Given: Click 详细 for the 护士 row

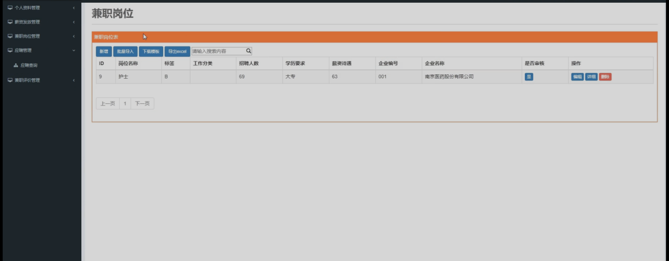Looking at the screenshot, I should [591, 76].
